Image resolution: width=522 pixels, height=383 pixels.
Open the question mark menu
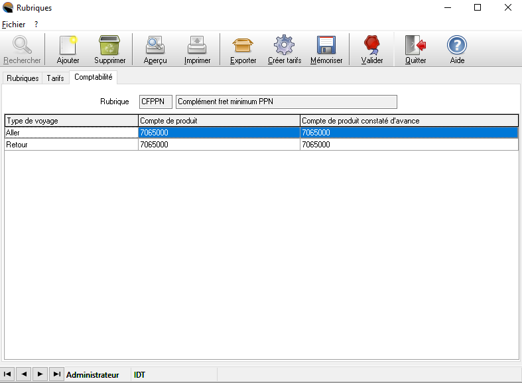36,25
